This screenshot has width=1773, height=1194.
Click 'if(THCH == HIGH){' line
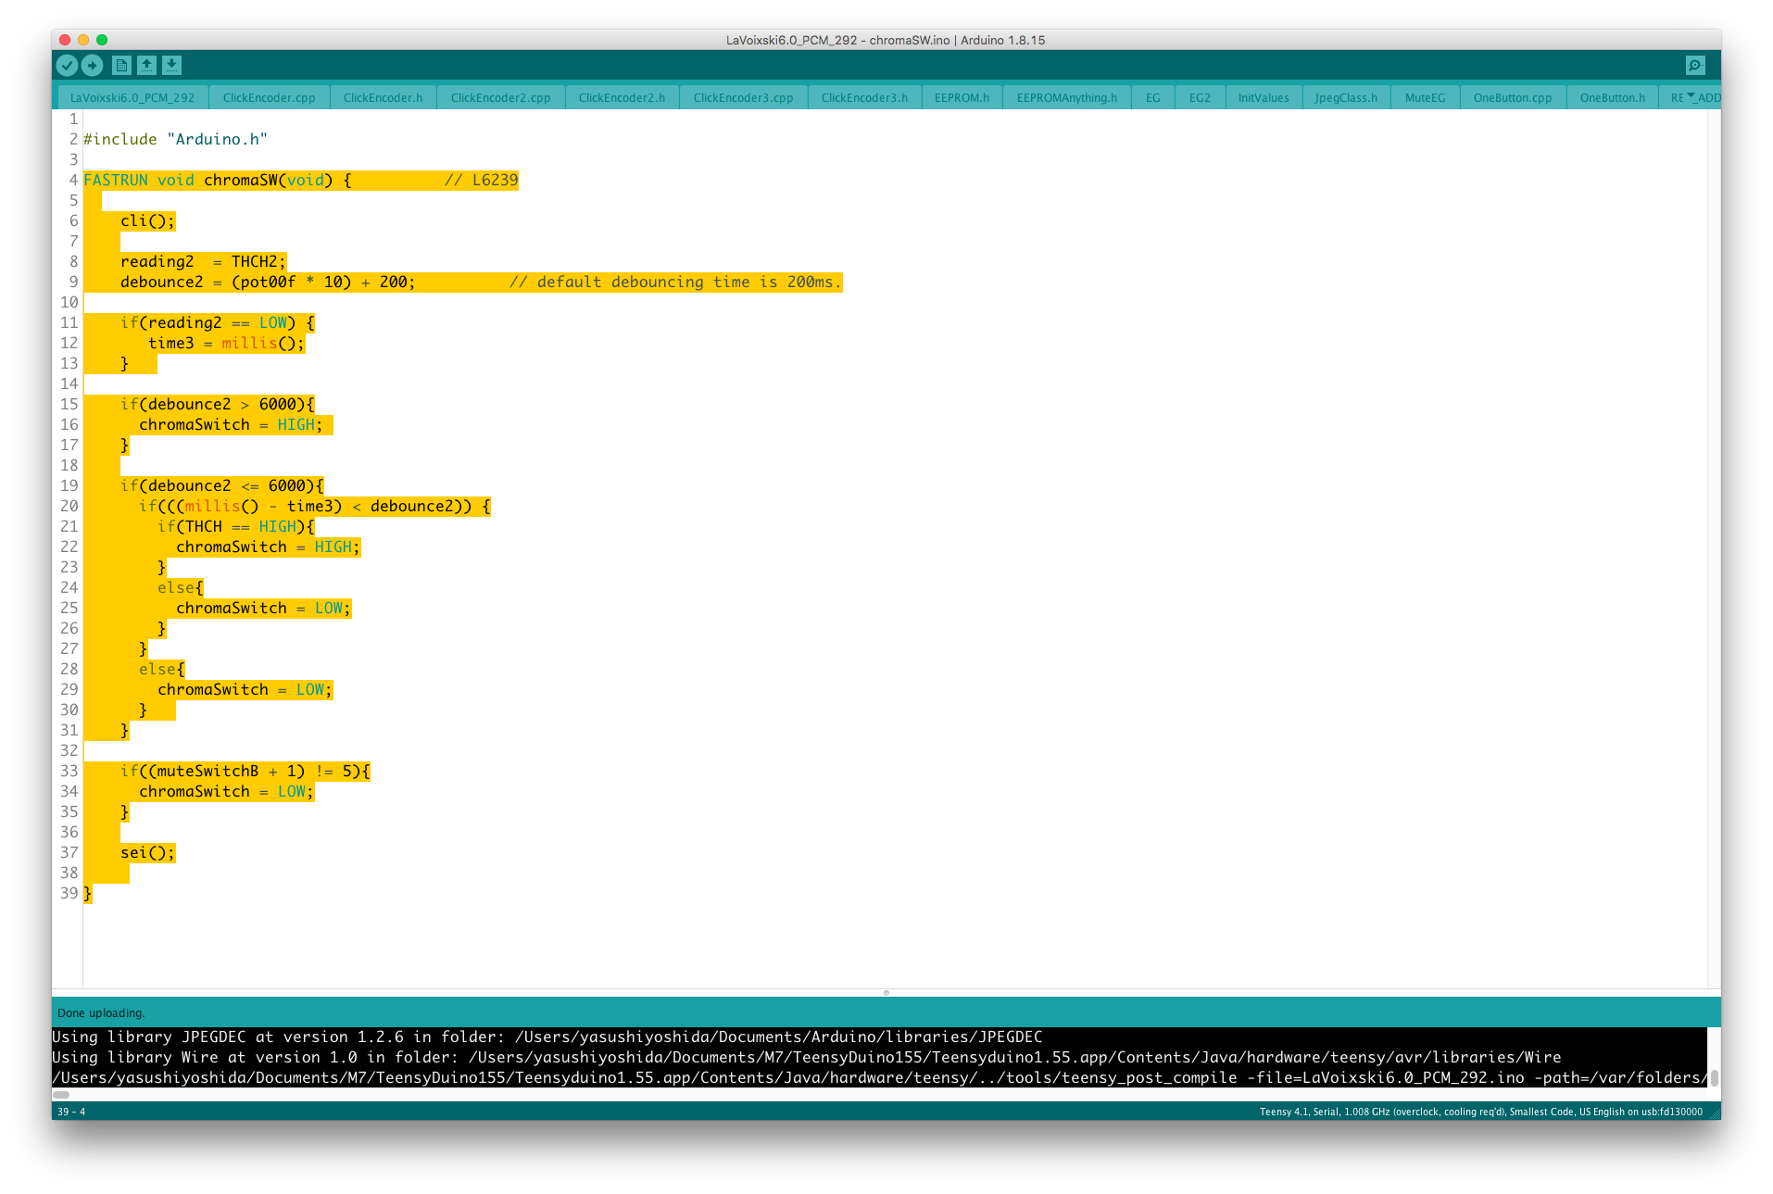coord(236,526)
